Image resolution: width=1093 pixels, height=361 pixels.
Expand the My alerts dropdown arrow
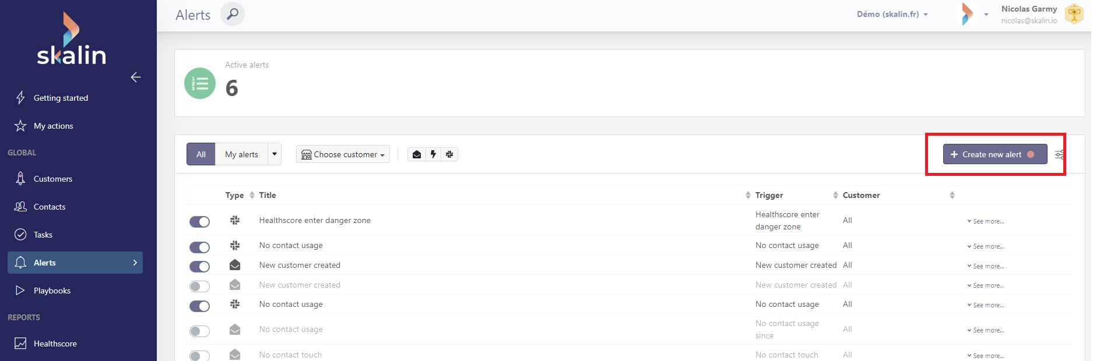(275, 154)
